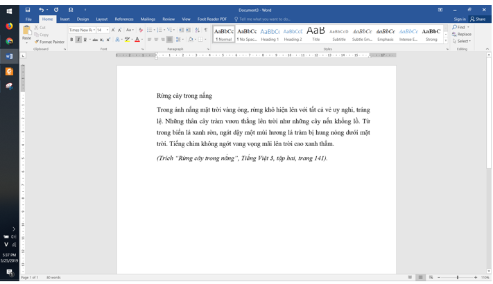Apply subscript formatting
This screenshot has width=493, height=284.
point(101,39)
